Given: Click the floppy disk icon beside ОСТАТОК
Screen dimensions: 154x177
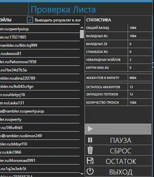Looking at the screenshot, I should 90,161.
